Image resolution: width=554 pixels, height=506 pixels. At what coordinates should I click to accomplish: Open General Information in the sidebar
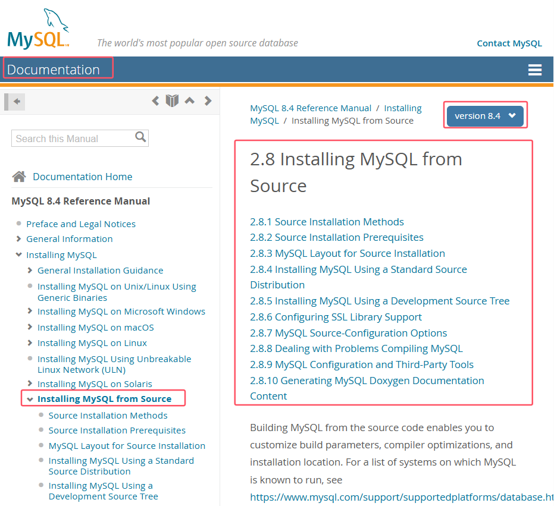point(70,239)
